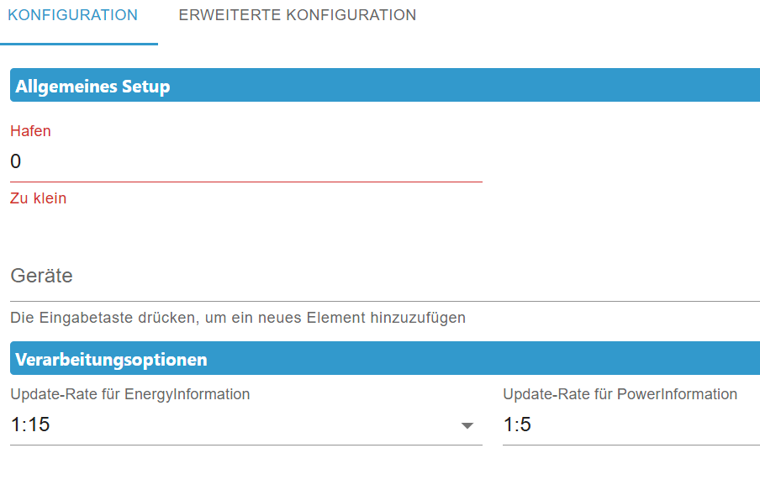Viewport: 760px width, 485px height.
Task: Click the Geräte placeholder text
Action: (41, 276)
